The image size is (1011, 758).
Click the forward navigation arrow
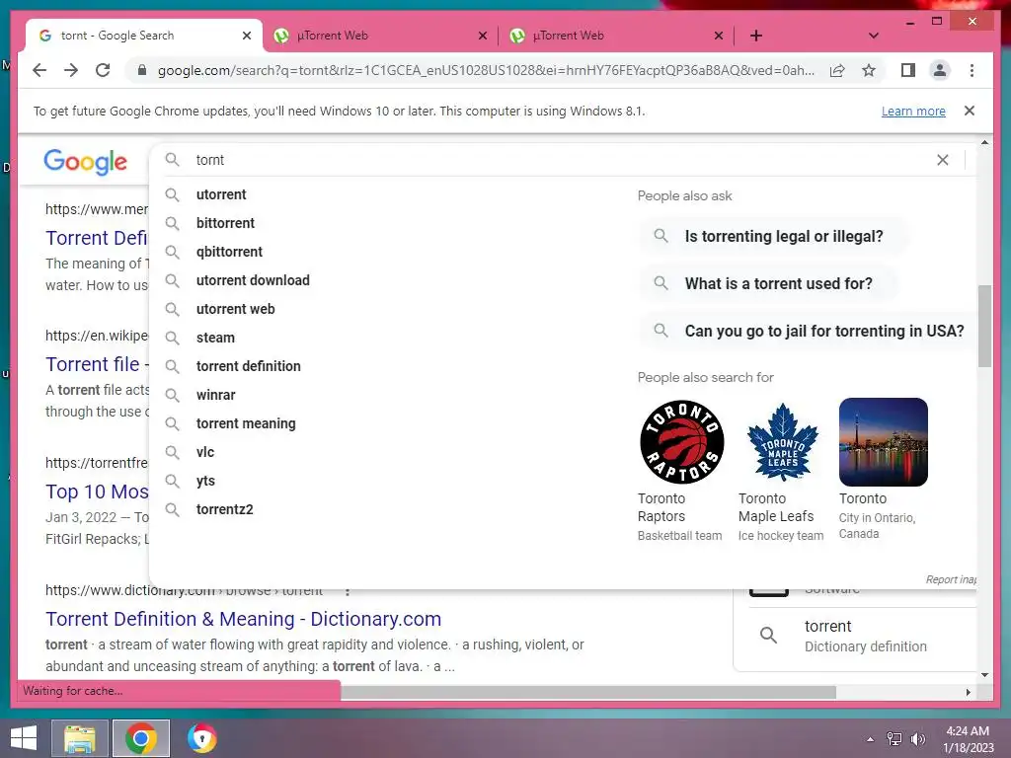pyautogui.click(x=71, y=70)
